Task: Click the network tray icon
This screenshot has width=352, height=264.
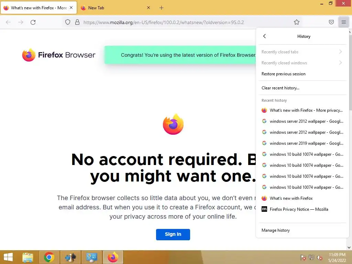Action: pos(311,257)
